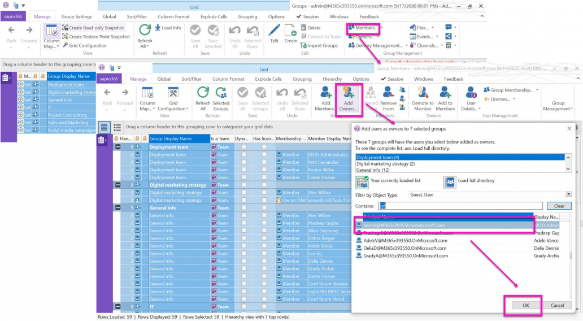The width and height of the screenshot is (583, 321).
Task: Collapse the Digital marketing strategy group row
Action: tap(118, 185)
